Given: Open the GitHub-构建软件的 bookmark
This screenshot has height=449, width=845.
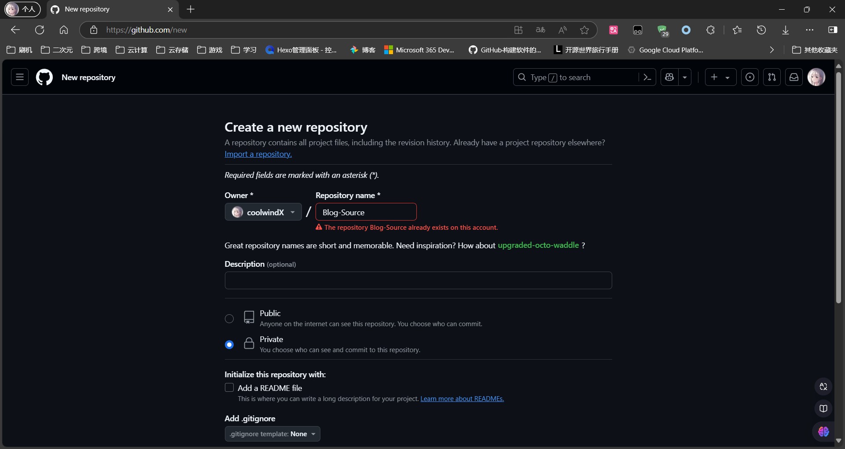Looking at the screenshot, I should (505, 50).
